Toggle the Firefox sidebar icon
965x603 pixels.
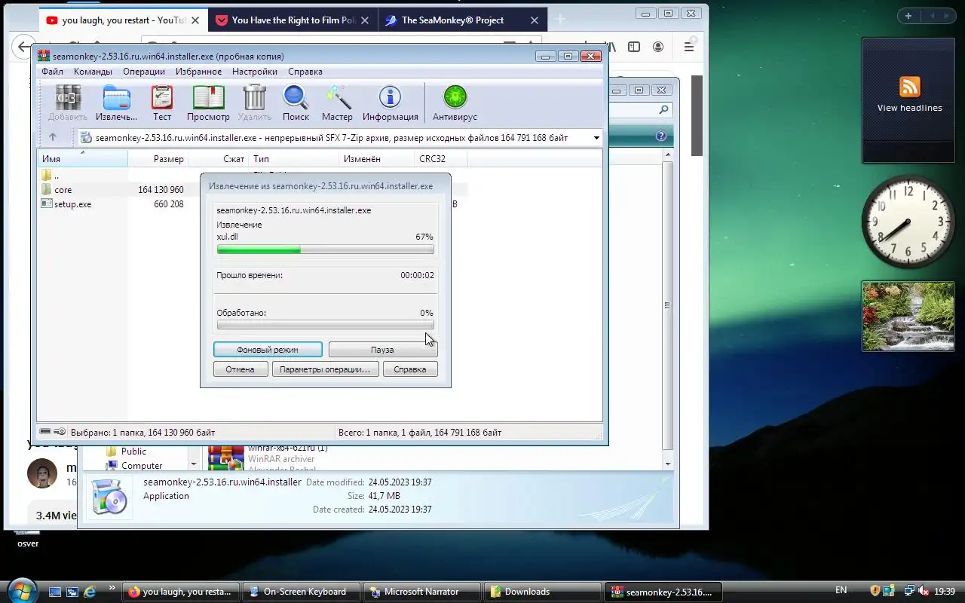point(634,47)
